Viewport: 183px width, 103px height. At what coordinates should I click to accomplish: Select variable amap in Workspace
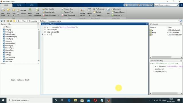pyautogui.click(x=154, y=32)
